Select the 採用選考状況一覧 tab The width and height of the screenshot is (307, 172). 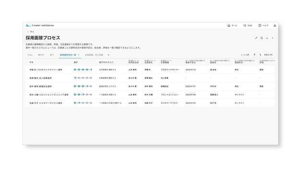[68, 55]
